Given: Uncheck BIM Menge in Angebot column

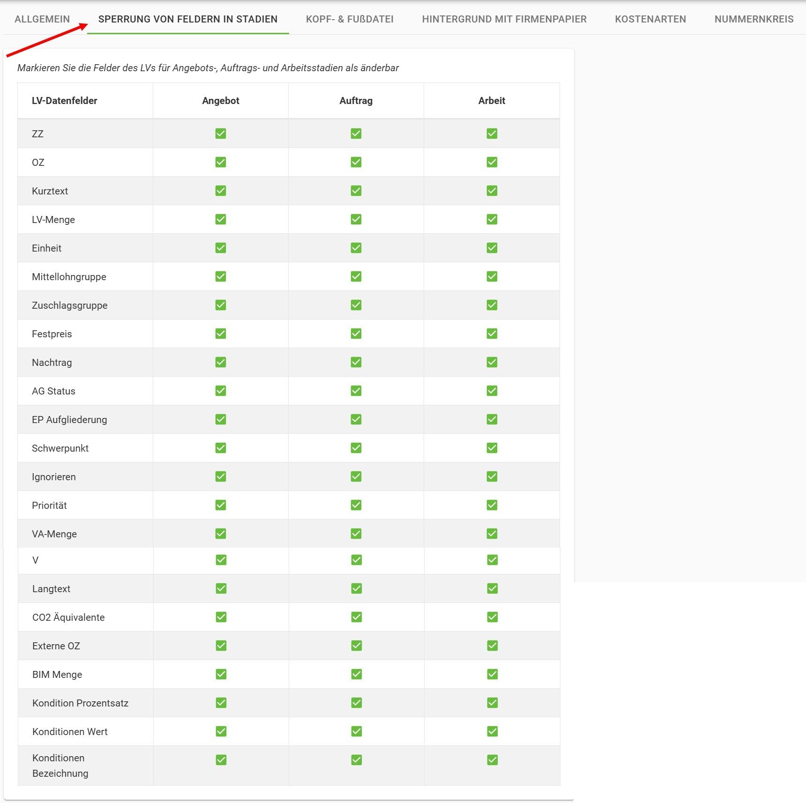Looking at the screenshot, I should 221,674.
